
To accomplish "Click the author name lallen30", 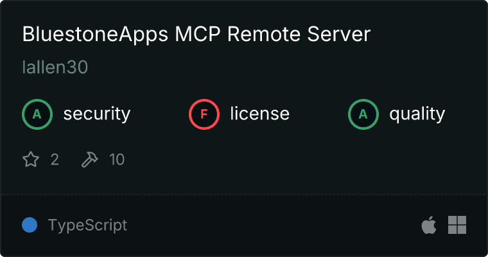I will tap(55, 67).
